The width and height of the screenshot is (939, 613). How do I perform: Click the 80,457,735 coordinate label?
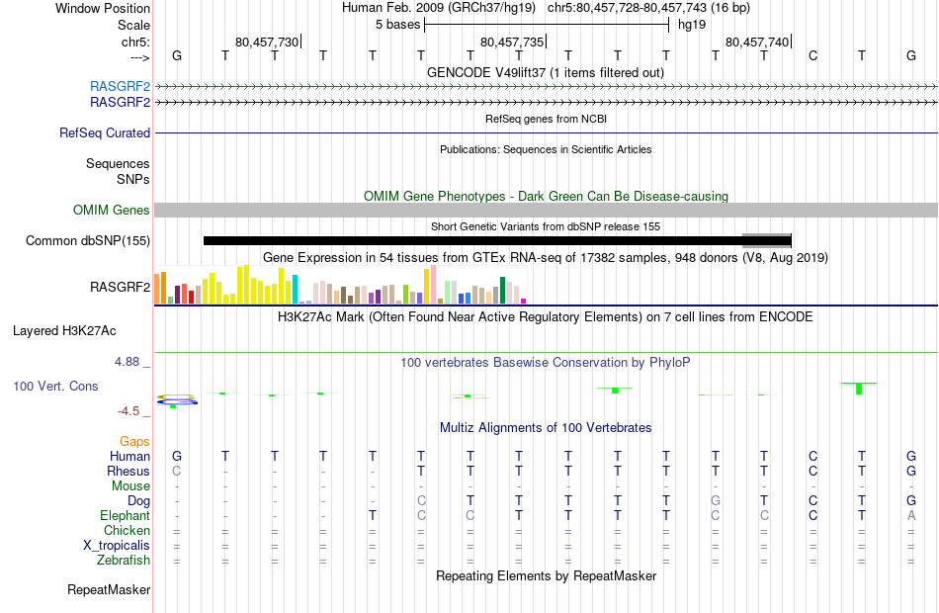coord(512,42)
